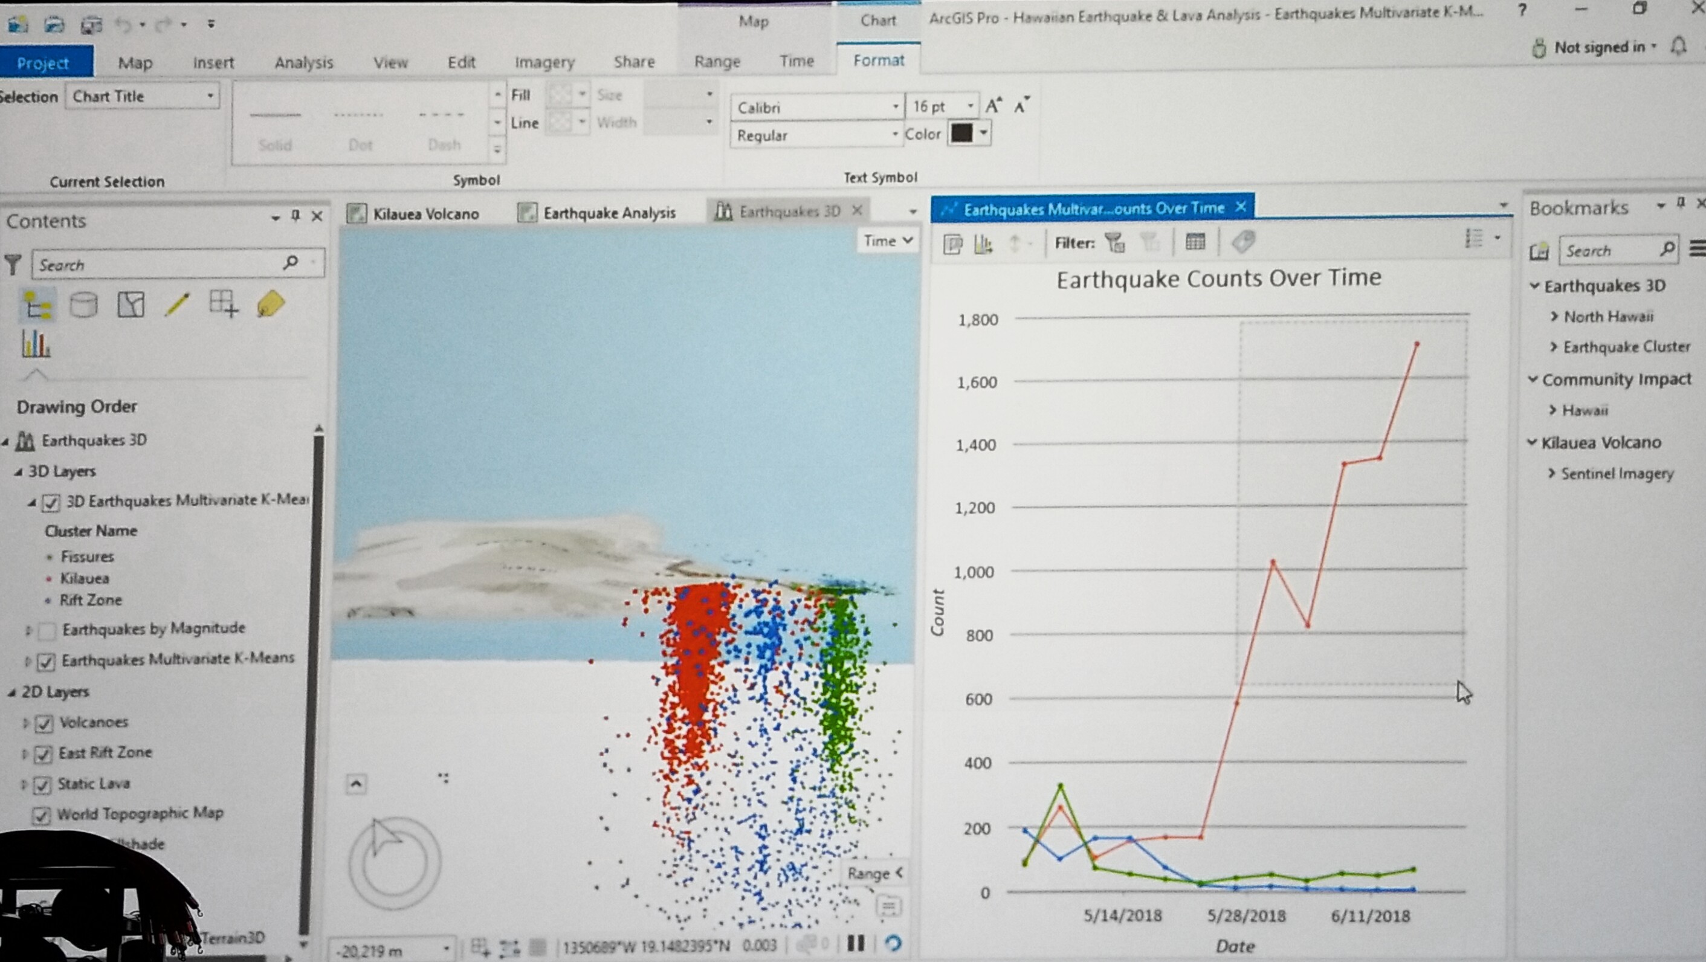
Task: Open Sentinel Imagery bookmark
Action: coord(1617,473)
